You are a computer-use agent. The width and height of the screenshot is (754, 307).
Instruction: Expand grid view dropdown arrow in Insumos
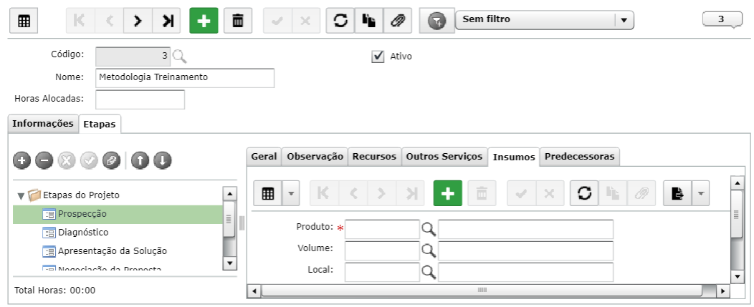[x=292, y=194]
